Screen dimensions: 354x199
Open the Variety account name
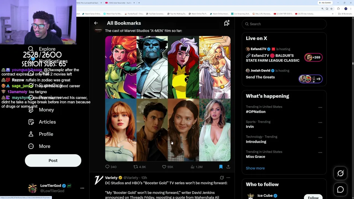(x=111, y=178)
